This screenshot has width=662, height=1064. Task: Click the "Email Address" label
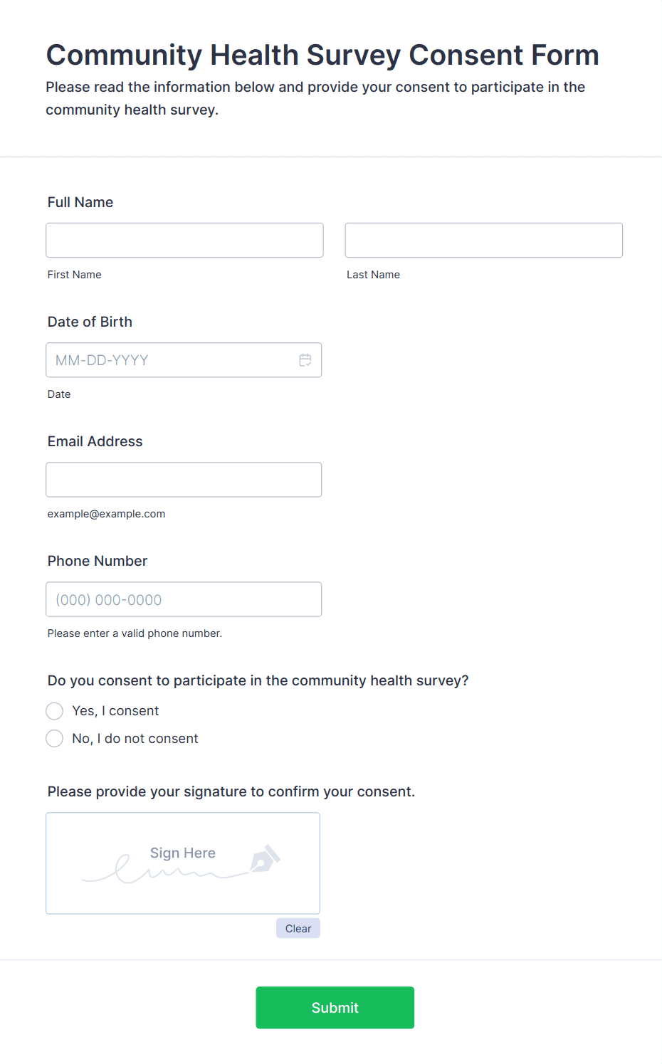coord(95,441)
